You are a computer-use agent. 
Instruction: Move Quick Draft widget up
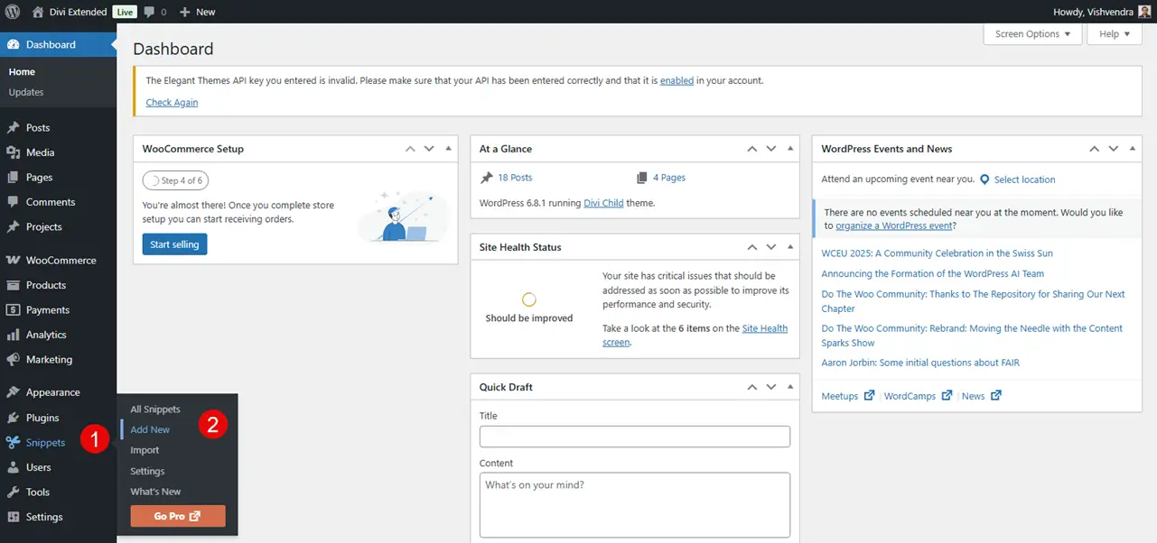[751, 387]
